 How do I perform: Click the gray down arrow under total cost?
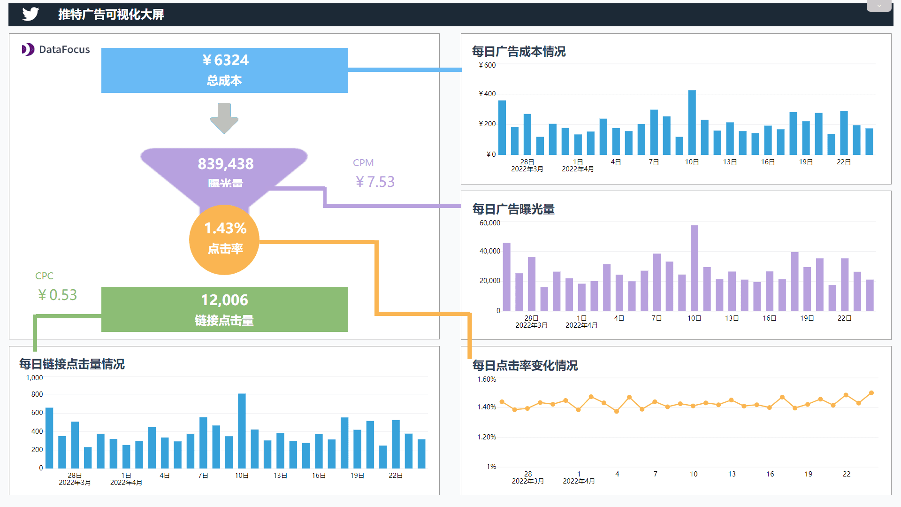coord(224,118)
